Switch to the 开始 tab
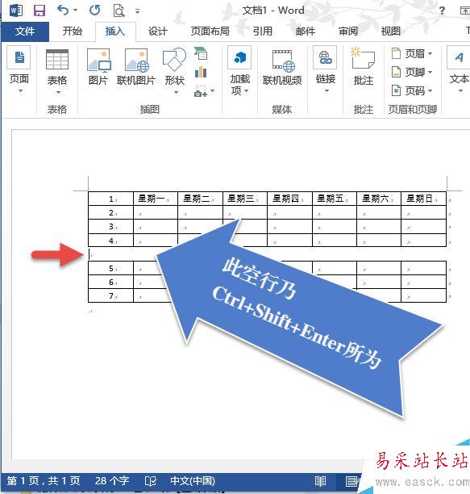This screenshot has width=470, height=494. pos(73,31)
